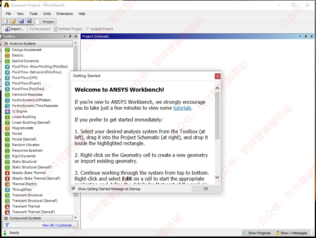Viewport: 316px width, 238px height.
Task: Uncheck Show Getting Started Message at Startup
Action: click(74, 189)
